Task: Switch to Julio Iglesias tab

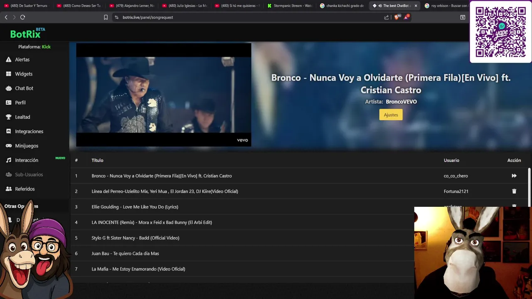Action: 185,6
